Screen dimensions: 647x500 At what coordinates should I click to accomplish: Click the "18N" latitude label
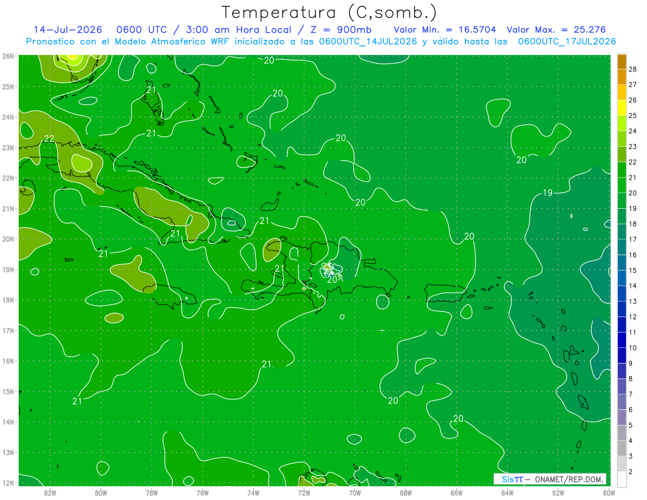tap(8, 300)
